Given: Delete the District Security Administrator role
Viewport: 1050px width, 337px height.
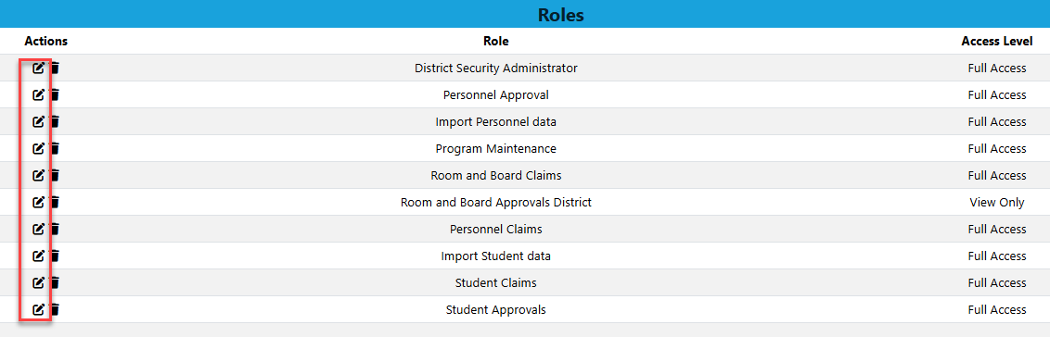Looking at the screenshot, I should 55,68.
